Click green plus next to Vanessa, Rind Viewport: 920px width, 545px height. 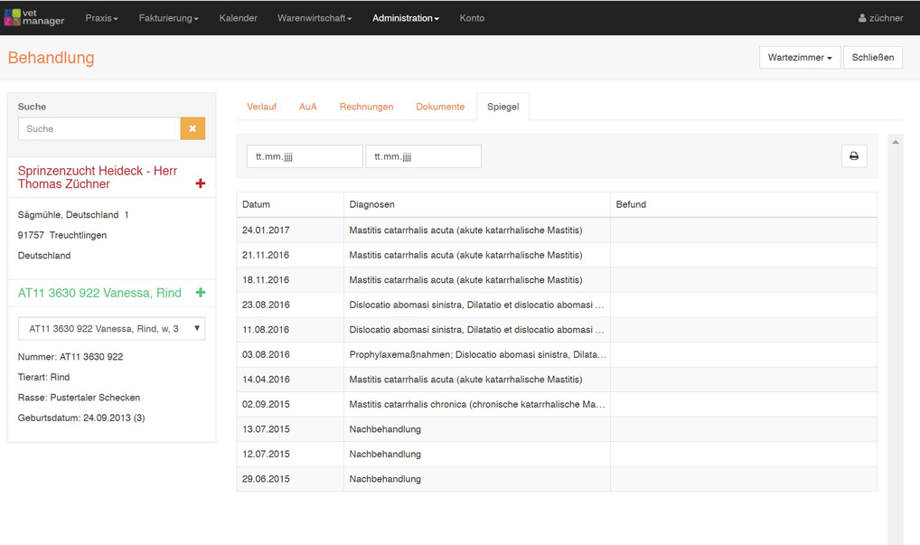click(200, 293)
